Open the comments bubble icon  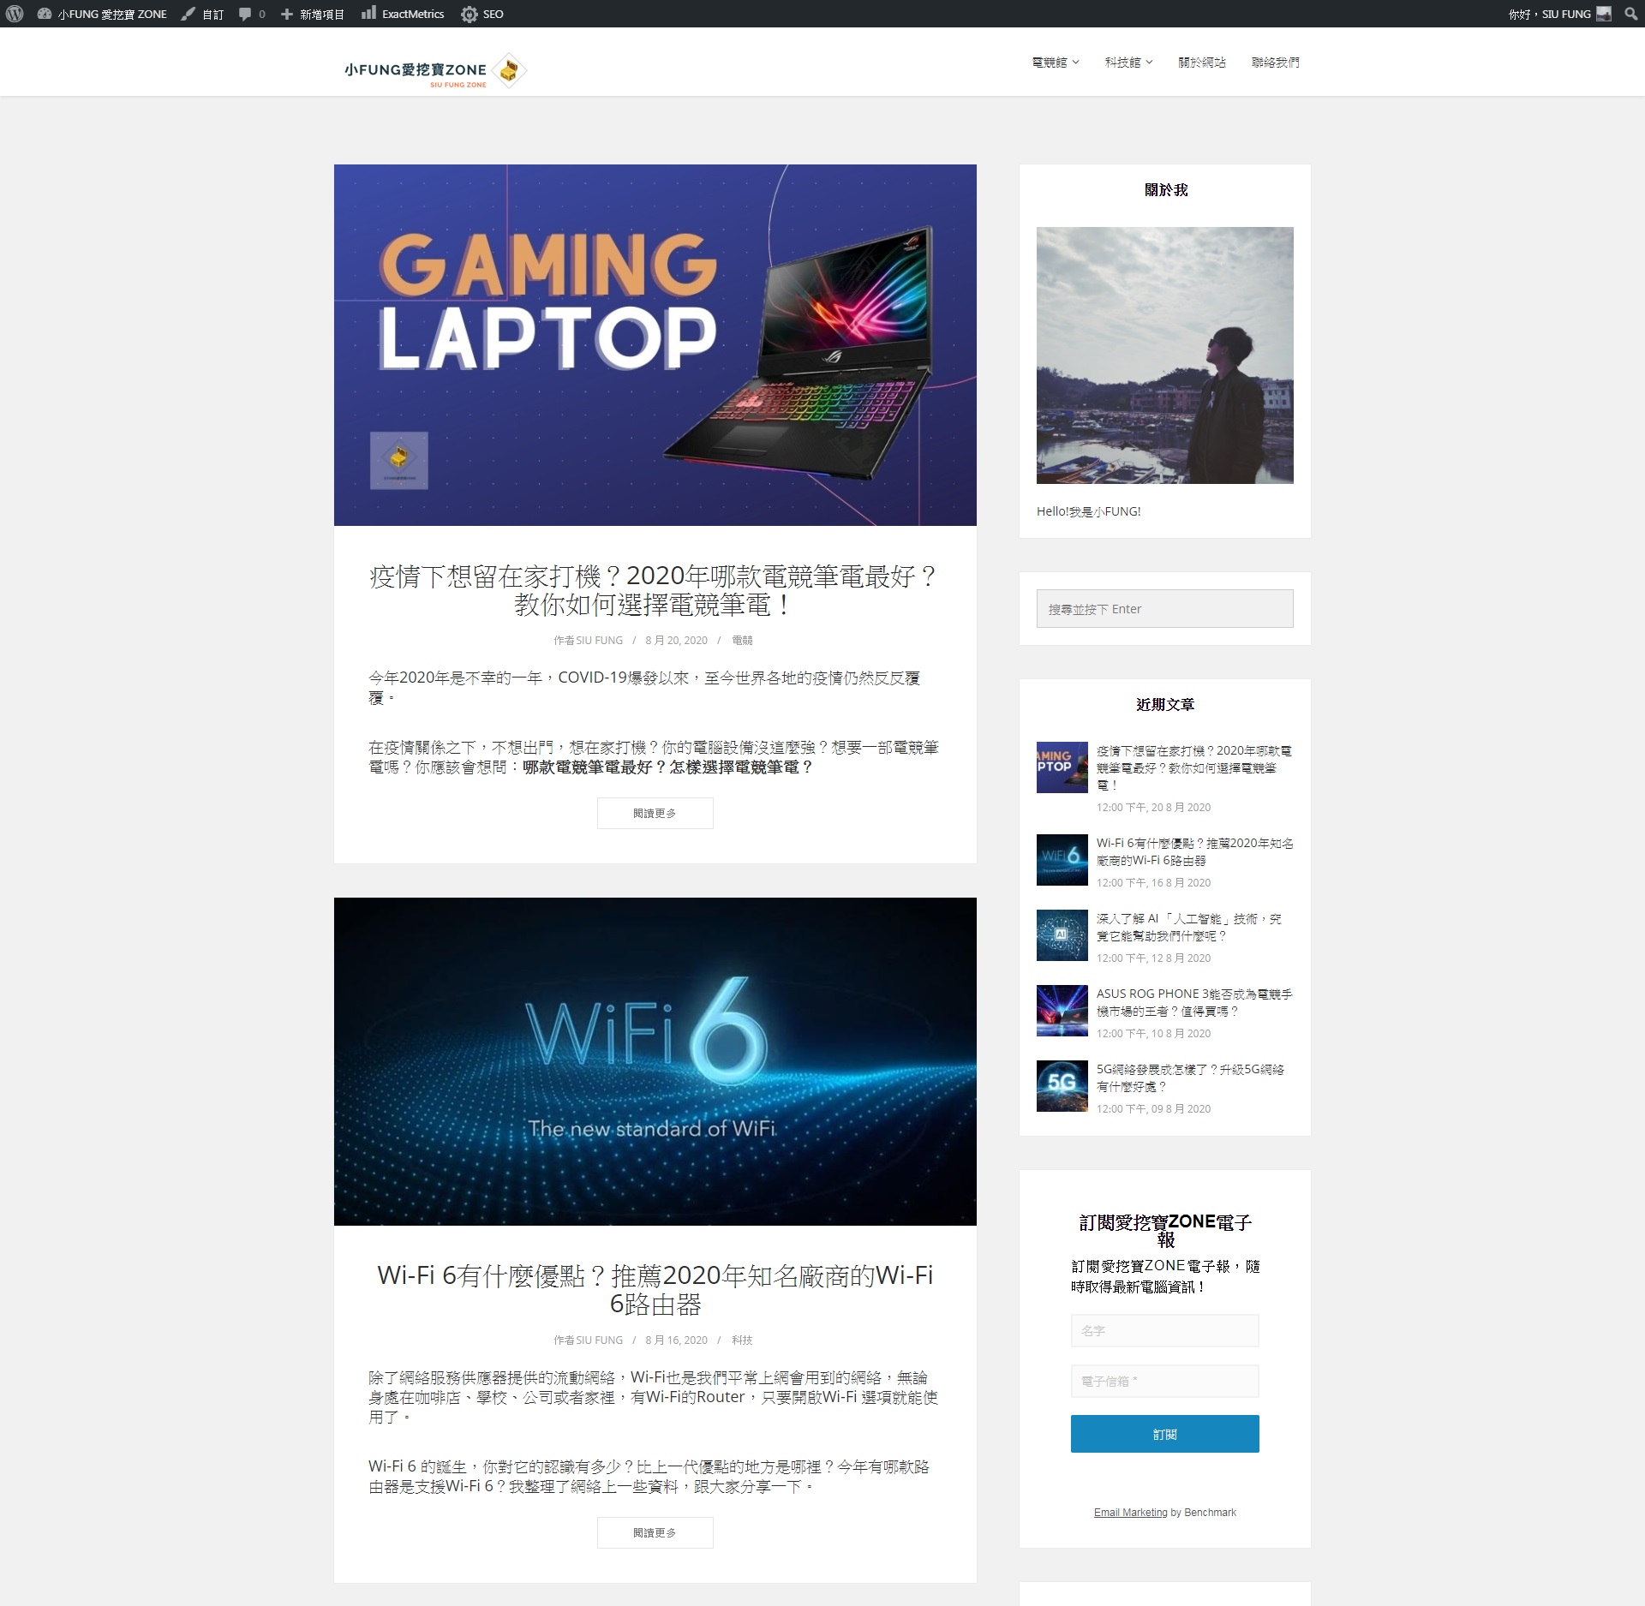pyautogui.click(x=245, y=14)
